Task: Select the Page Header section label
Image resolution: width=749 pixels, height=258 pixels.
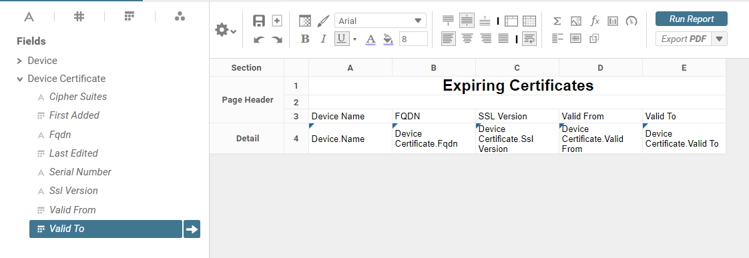Action: (x=246, y=100)
